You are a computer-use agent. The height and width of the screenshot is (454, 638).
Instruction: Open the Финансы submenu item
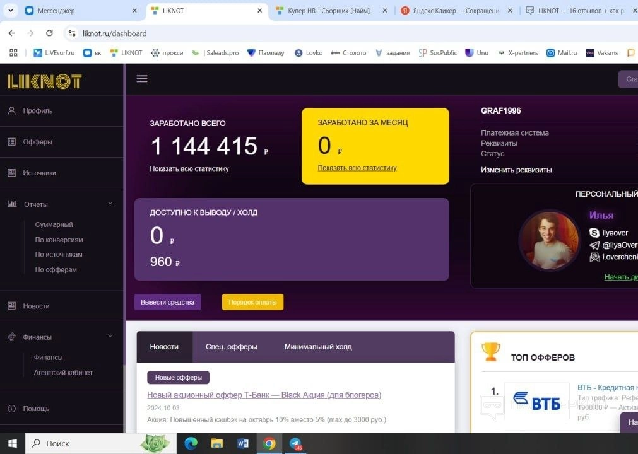click(x=48, y=358)
